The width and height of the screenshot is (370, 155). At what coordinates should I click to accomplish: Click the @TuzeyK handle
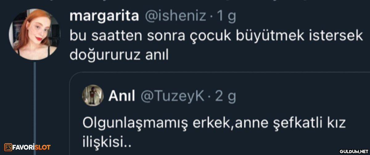172,97
